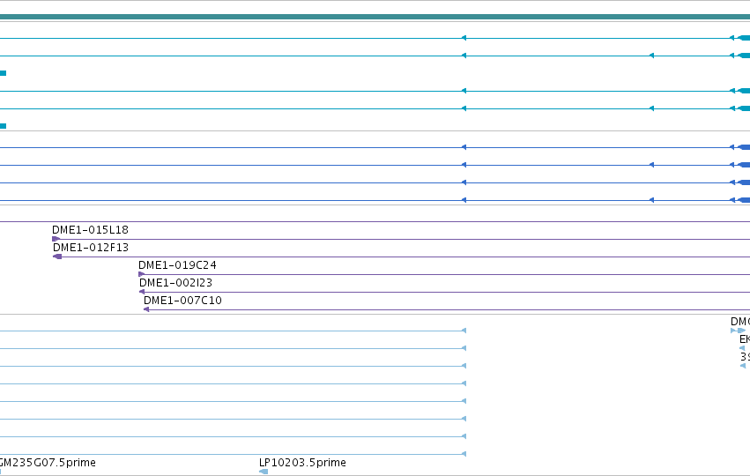Image resolution: width=750 pixels, height=476 pixels.
Task: Click the DME1-015L18 label
Action: tap(91, 230)
